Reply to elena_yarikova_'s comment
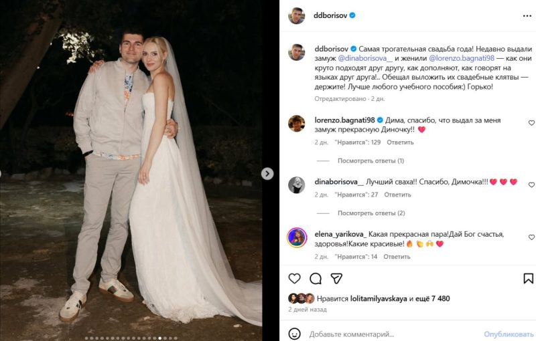536x341 pixels. tap(397, 256)
